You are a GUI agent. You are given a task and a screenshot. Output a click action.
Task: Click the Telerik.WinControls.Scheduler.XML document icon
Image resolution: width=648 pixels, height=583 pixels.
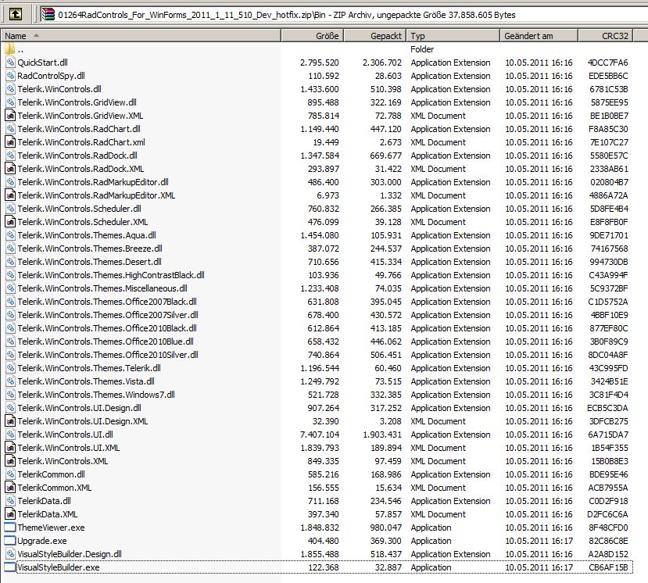point(10,222)
